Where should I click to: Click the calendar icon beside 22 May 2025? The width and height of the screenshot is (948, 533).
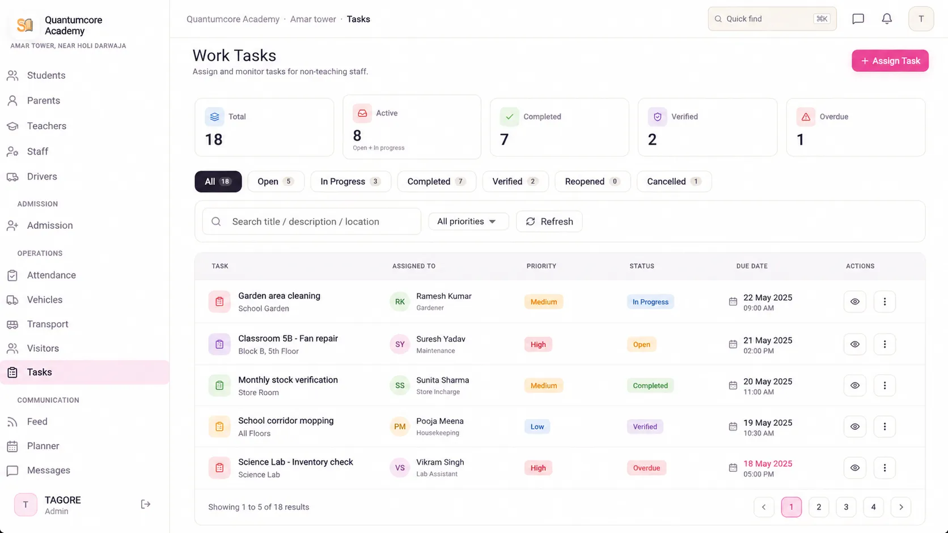point(733,302)
